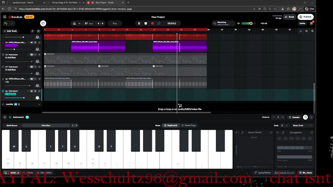Open the Instrument panel settings icon
Viewport: 333px width, 187px height.
pyautogui.click(x=10, y=117)
